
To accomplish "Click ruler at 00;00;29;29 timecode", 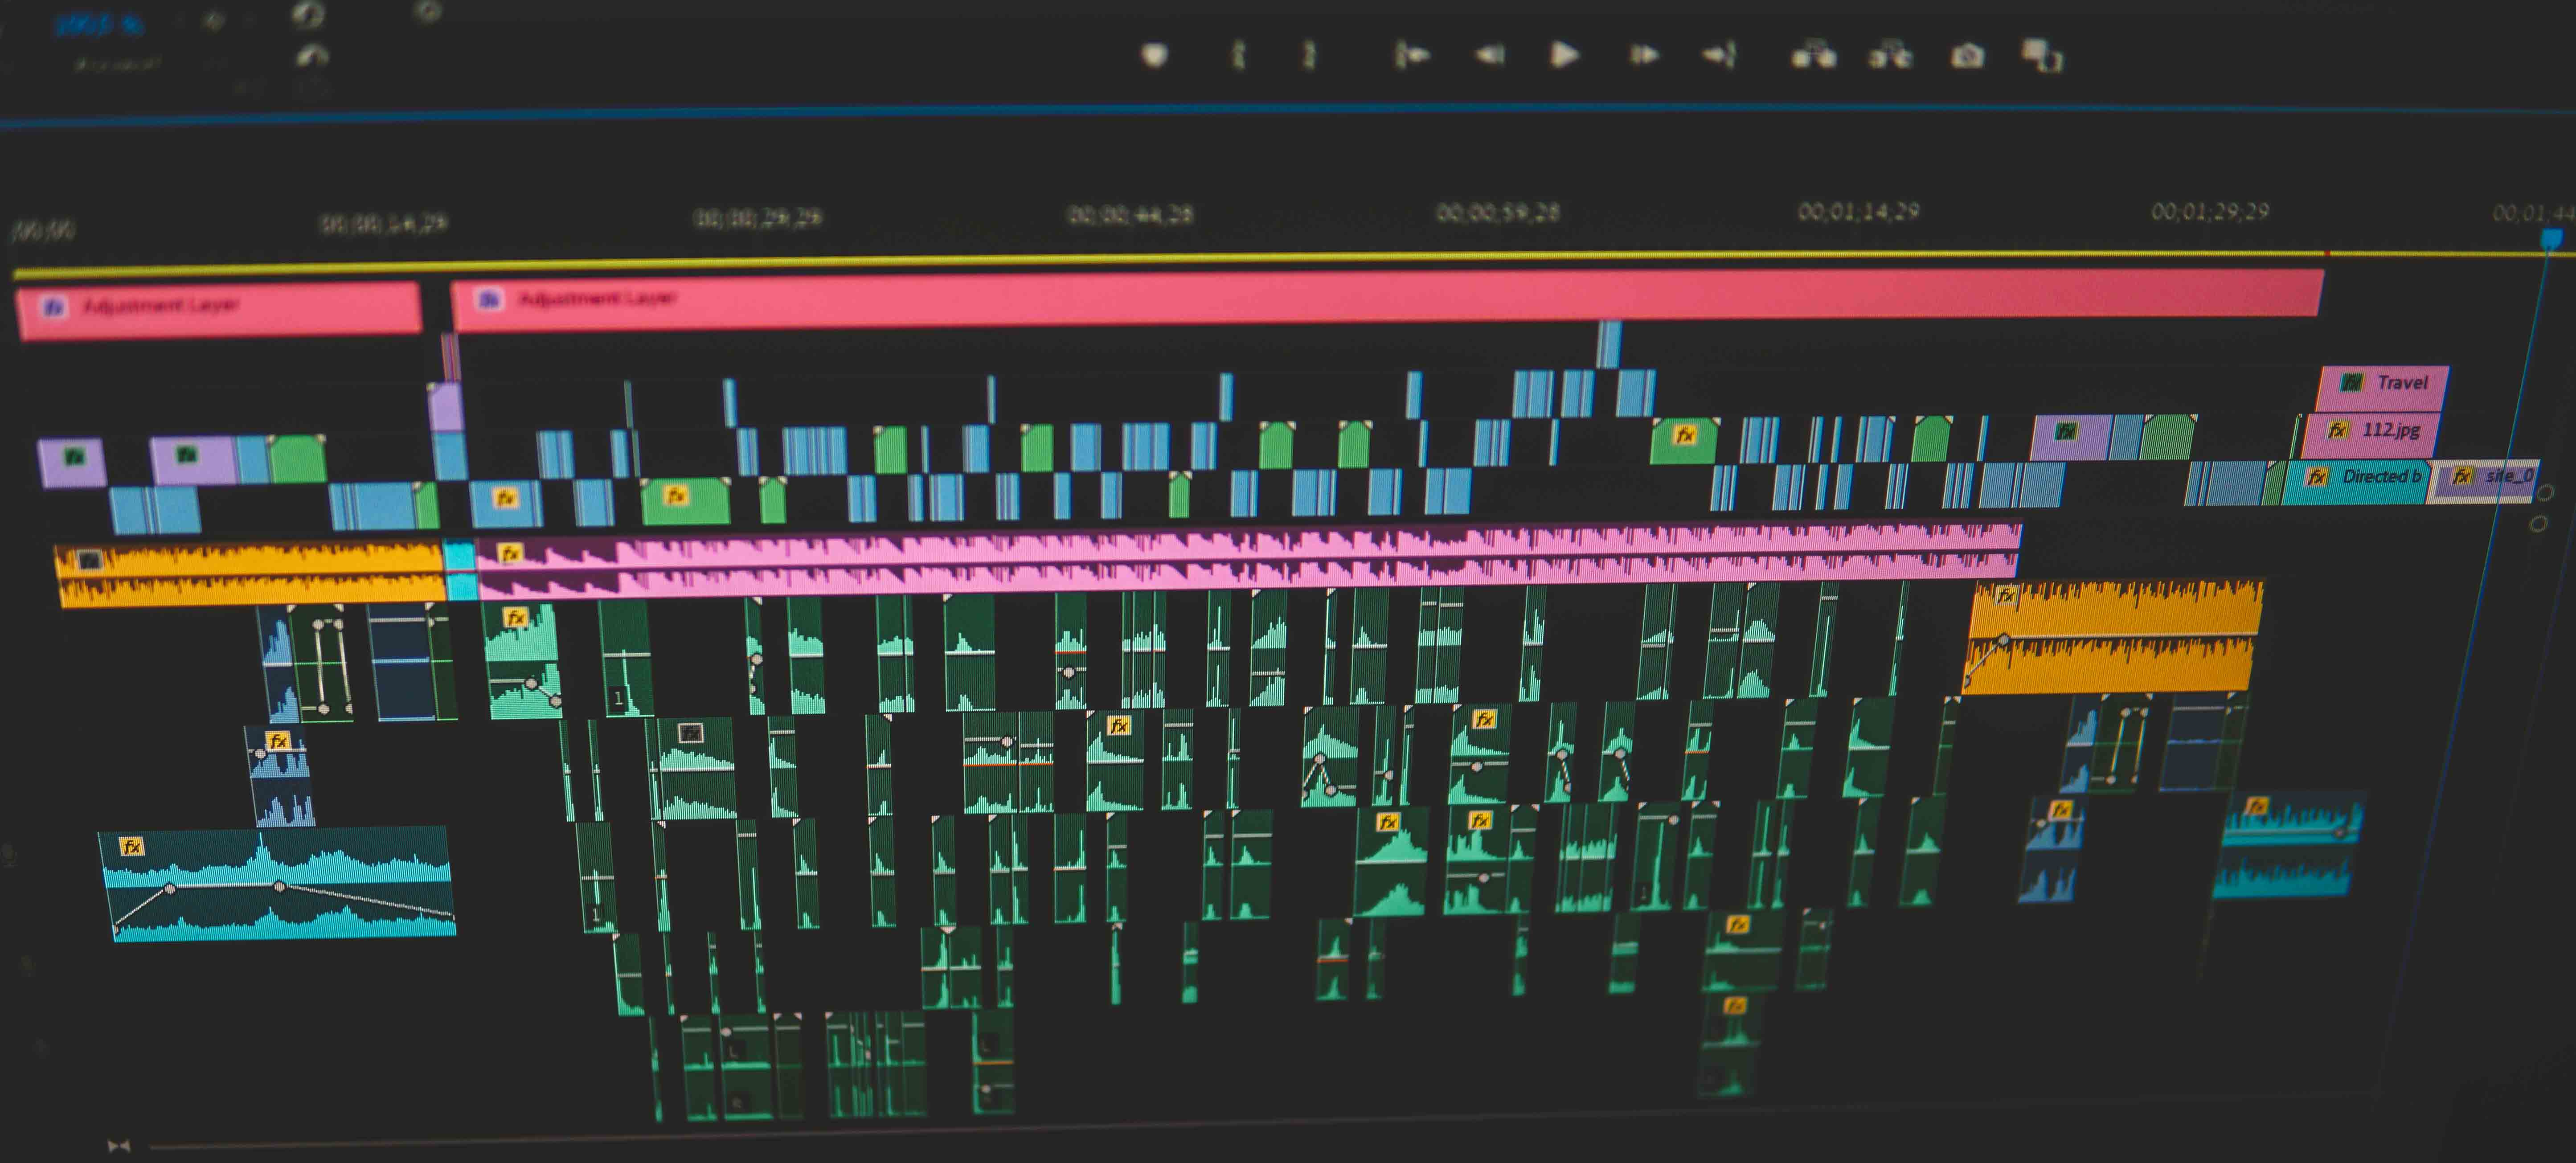I will pos(758,217).
